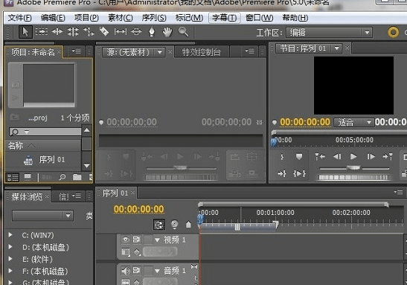
Task: Open 项目(P) menu
Action: (86, 18)
